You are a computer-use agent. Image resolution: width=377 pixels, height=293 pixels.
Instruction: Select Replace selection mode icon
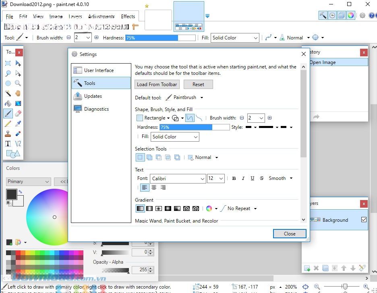pyautogui.click(x=140, y=157)
